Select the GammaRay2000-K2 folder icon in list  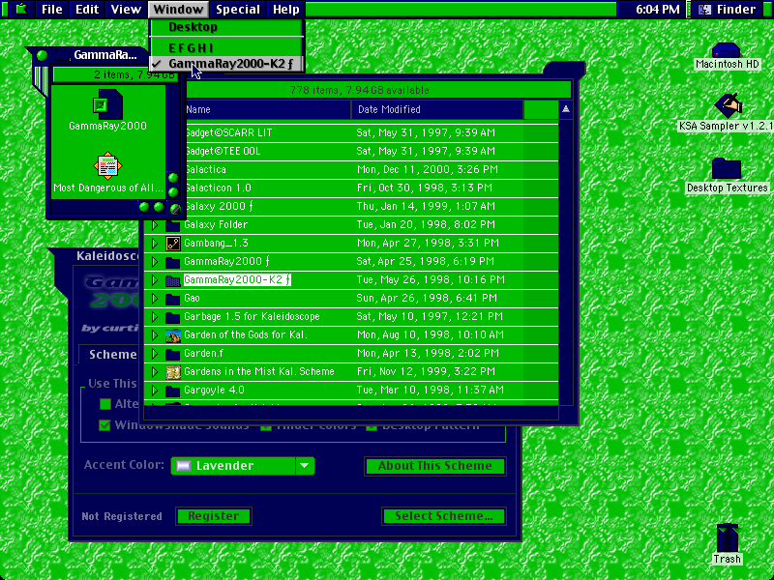(x=173, y=280)
